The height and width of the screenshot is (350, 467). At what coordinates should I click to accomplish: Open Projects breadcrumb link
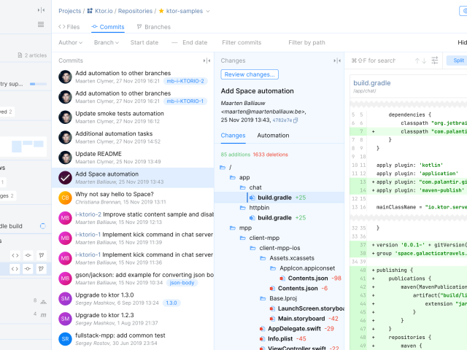[70, 11]
